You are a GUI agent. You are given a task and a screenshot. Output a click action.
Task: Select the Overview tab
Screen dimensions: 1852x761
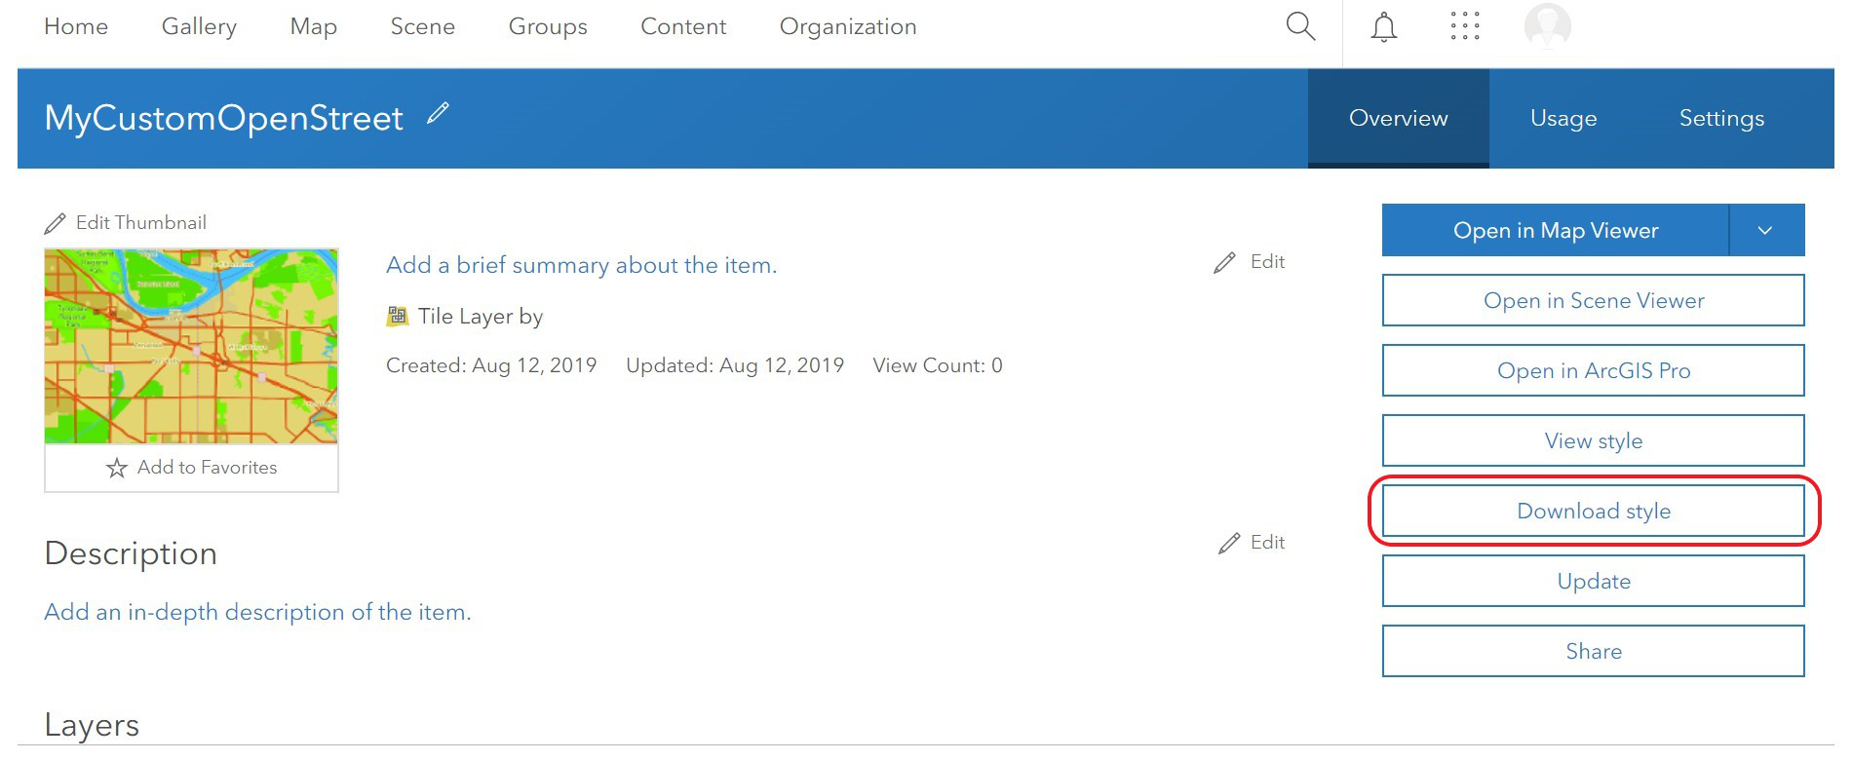click(x=1398, y=119)
